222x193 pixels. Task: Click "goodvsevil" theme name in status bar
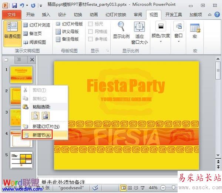pyautogui.click(x=71, y=188)
